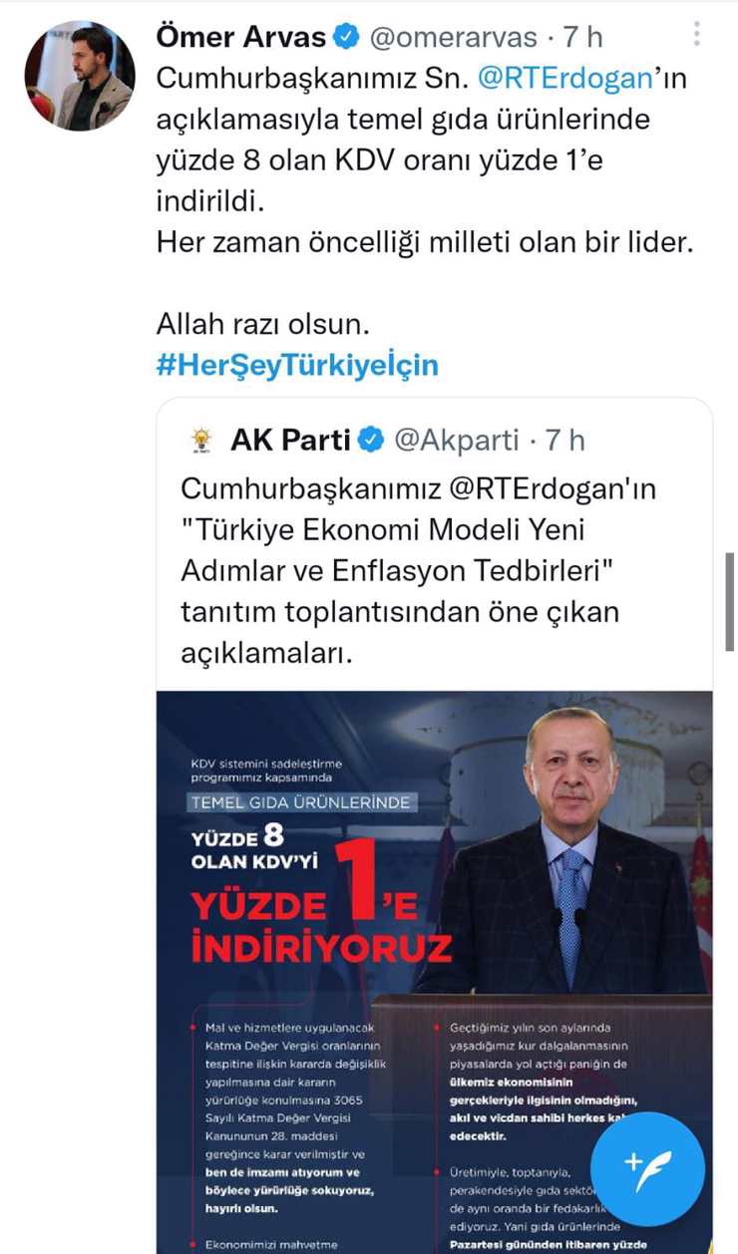This screenshot has height=1254, width=738.
Task: Click the 7 h timestamp on Ömer Arvas tweet
Action: coord(582,38)
